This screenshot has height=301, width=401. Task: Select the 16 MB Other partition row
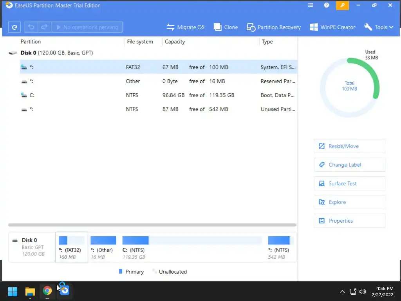tap(159, 81)
